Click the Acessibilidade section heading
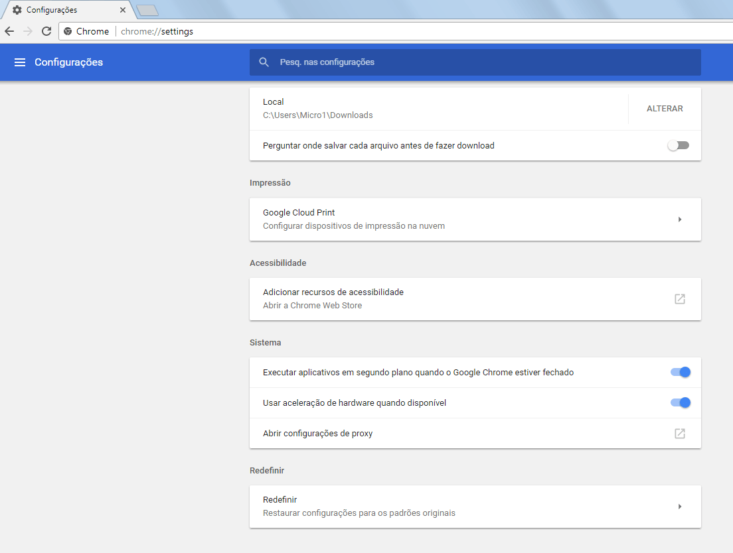 click(278, 263)
